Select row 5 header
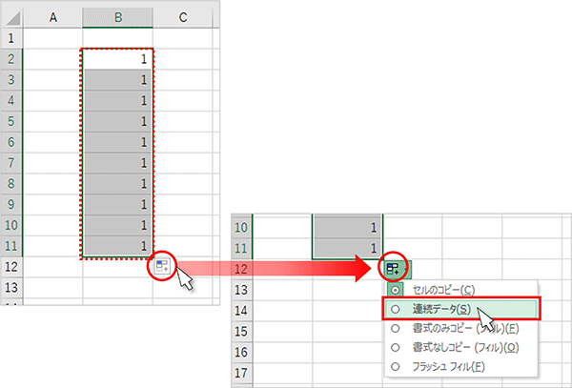The height and width of the screenshot is (388, 572). coord(10,122)
